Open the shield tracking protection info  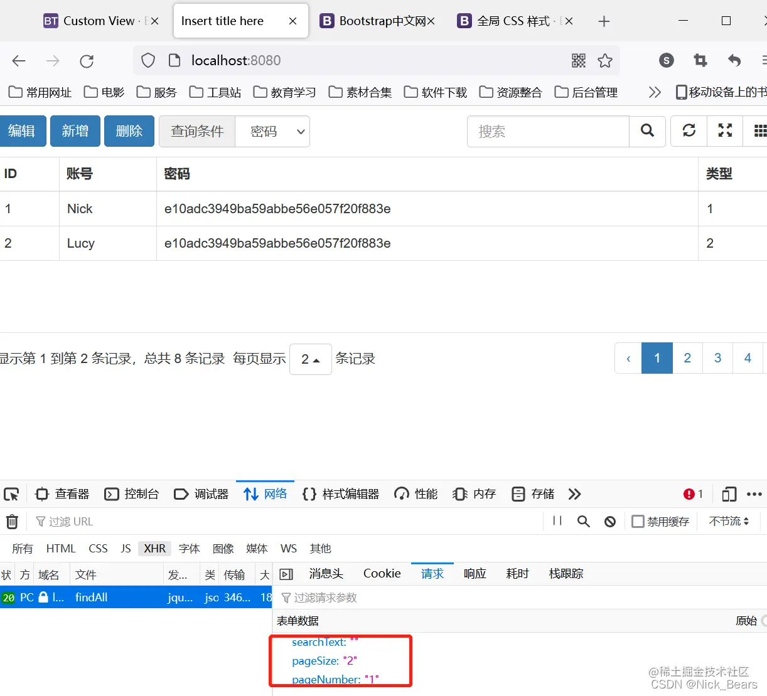[x=148, y=60]
